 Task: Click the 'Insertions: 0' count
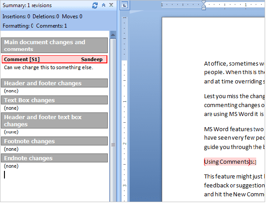pyautogui.click(x=16, y=17)
